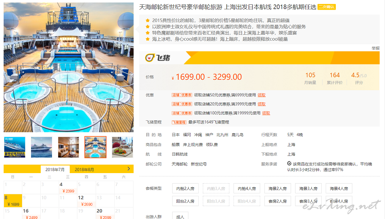Image resolution: width=385 pixels, height=219 pixels.
Task: Claim the 100元 coupon via 领取 link
Action: 266,113
